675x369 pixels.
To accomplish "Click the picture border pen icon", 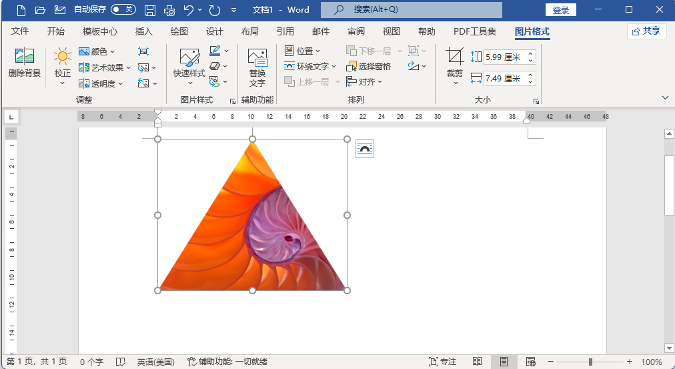I will pos(215,51).
